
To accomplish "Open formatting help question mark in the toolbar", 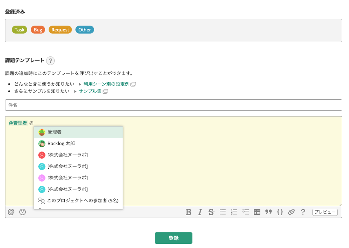I will click(303, 212).
